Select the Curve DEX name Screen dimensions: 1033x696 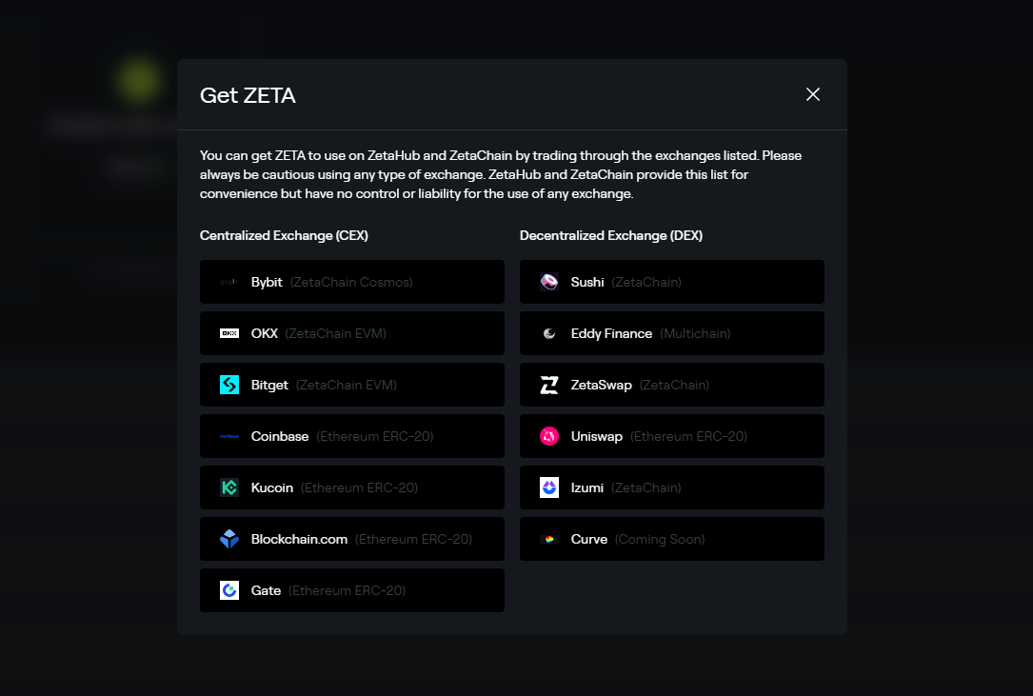(x=589, y=539)
